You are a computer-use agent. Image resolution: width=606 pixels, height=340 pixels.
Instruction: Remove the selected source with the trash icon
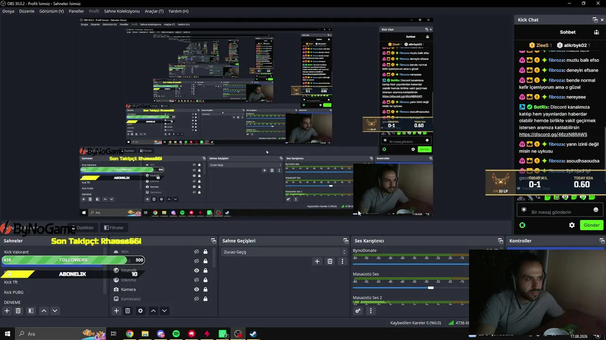[x=127, y=311]
